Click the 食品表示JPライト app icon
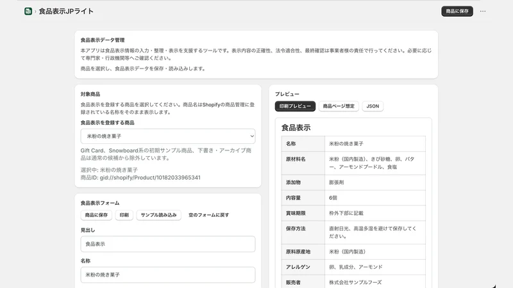 (28, 12)
